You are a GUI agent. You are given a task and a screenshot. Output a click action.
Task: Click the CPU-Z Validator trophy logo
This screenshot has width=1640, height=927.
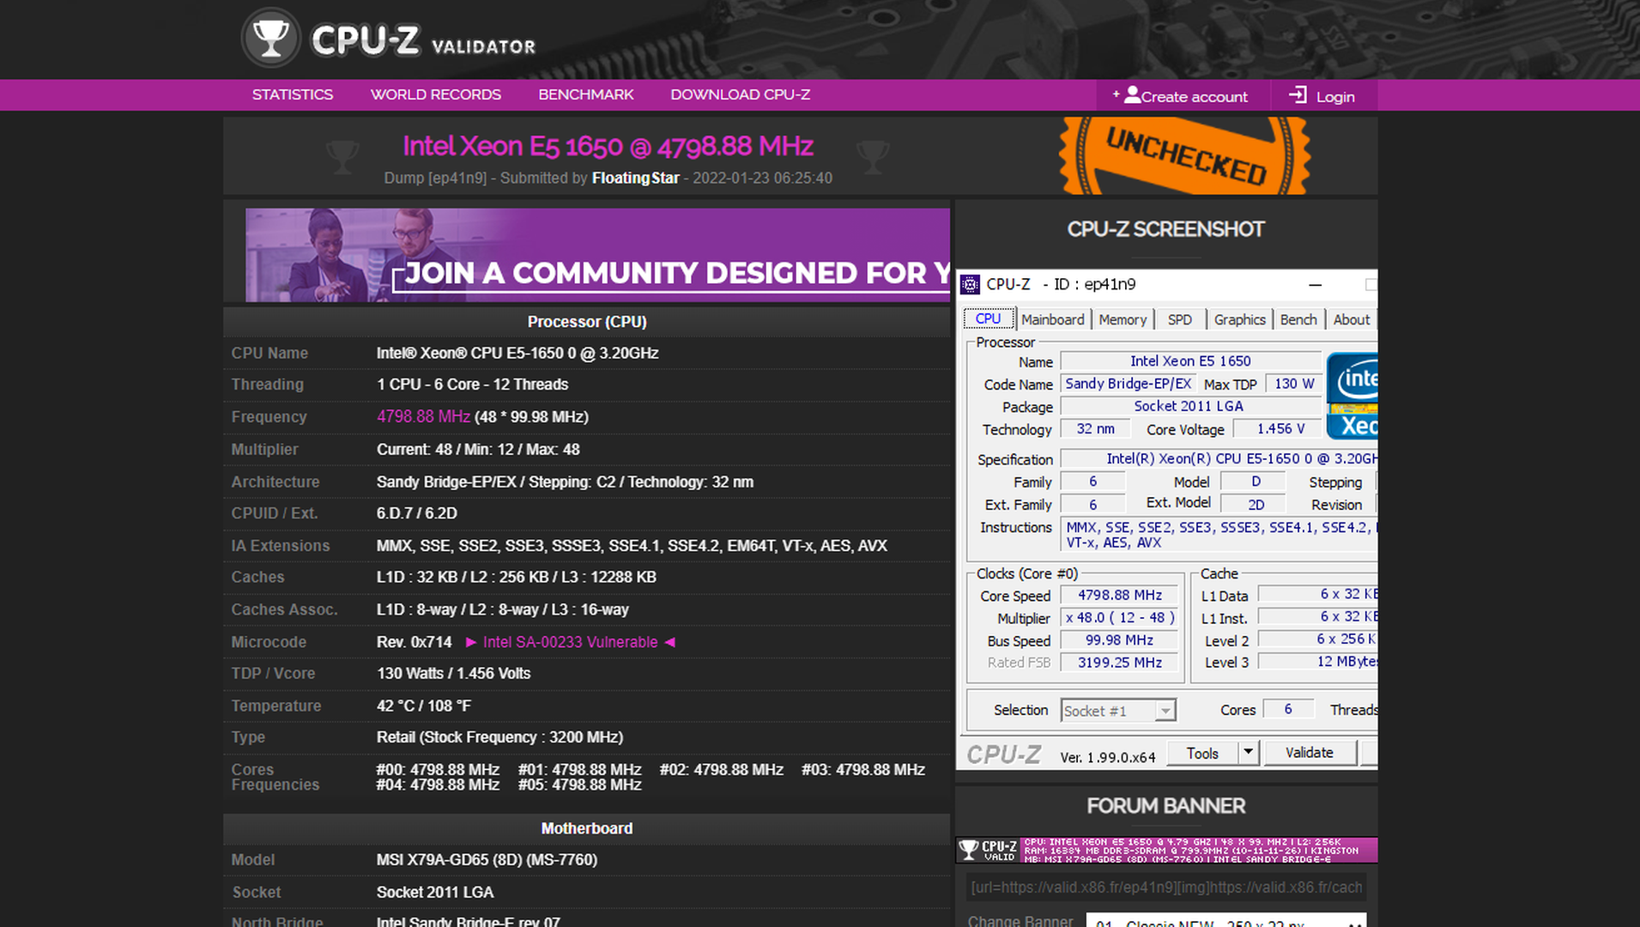click(x=270, y=39)
